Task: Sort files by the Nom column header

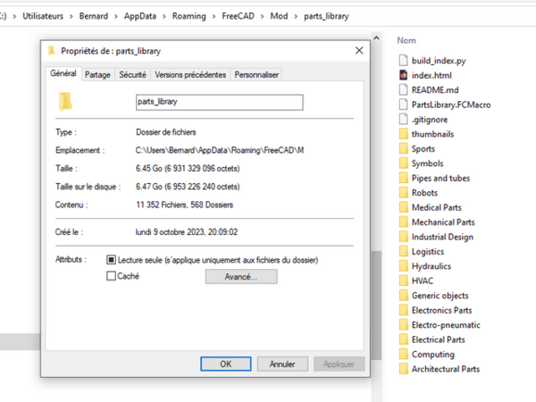Action: tap(406, 40)
